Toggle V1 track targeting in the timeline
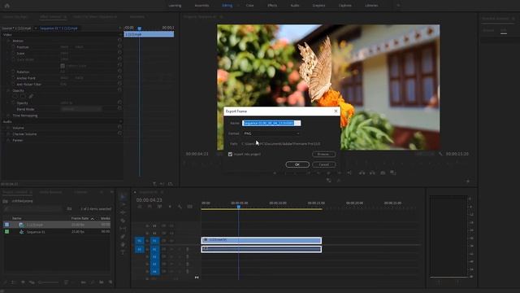The width and height of the screenshot is (520, 293). point(154,241)
